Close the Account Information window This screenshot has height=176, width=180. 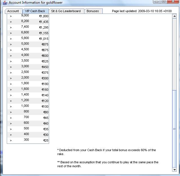[x=173, y=2]
